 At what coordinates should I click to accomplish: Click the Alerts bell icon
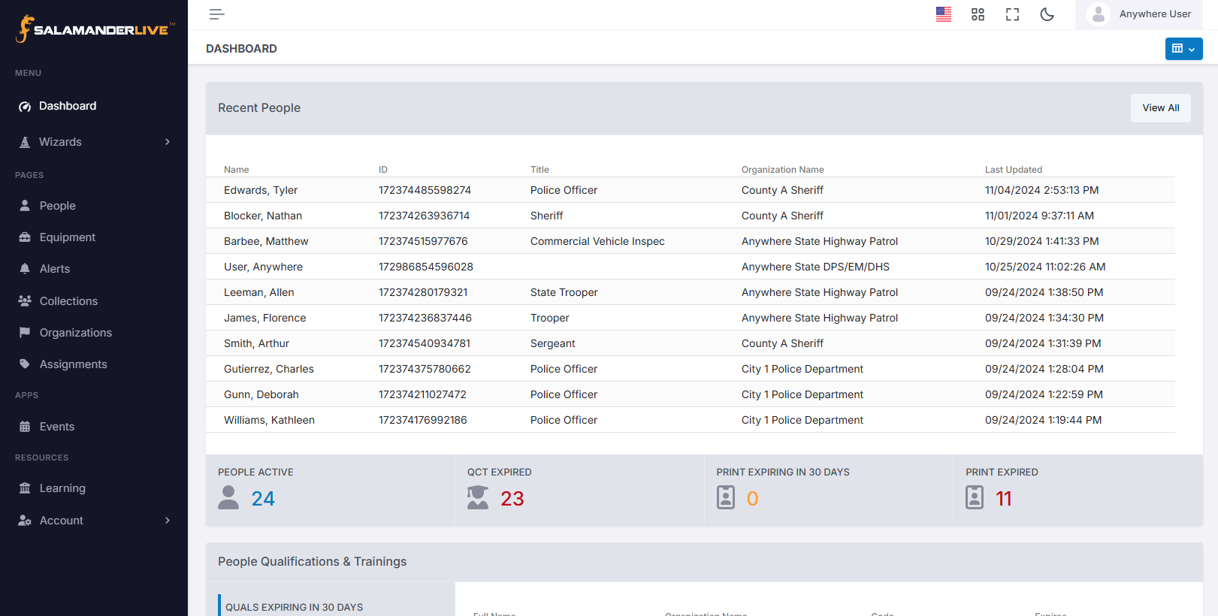click(25, 268)
